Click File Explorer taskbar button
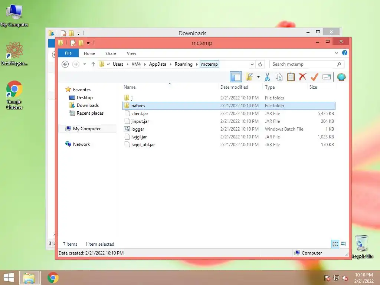This screenshot has height=285, width=380. click(x=29, y=278)
